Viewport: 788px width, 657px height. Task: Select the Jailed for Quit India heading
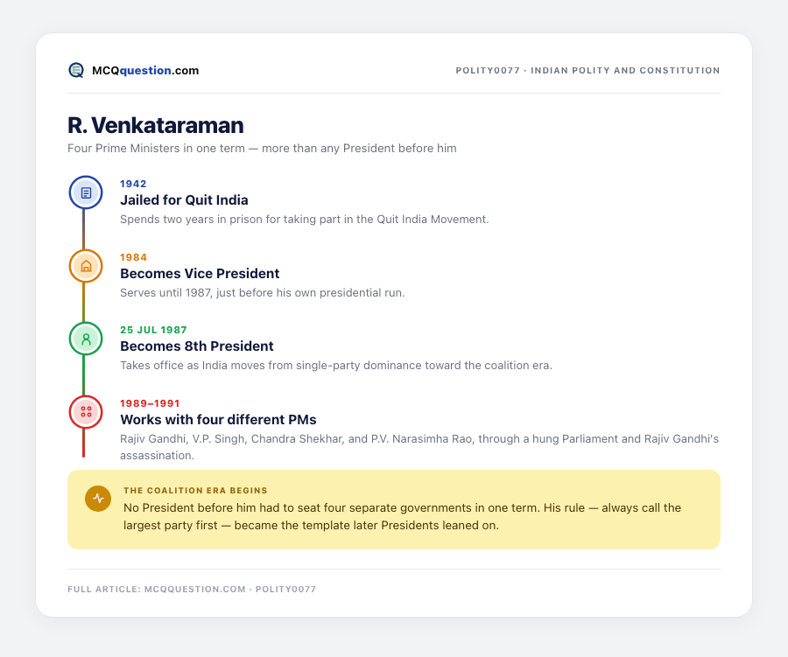click(184, 200)
